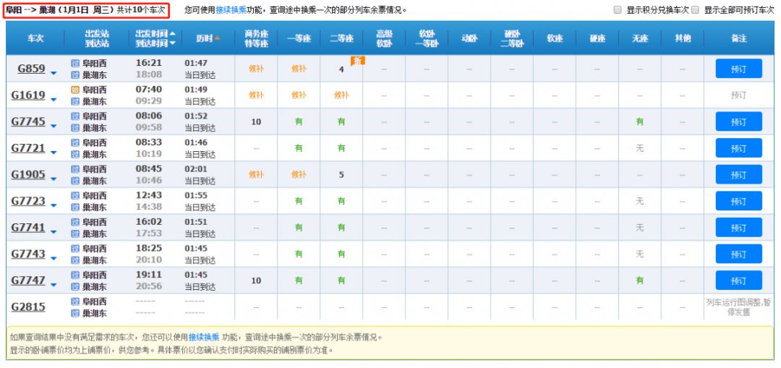Select G7745 商务座 count 10
The image size is (781, 368).
click(256, 121)
